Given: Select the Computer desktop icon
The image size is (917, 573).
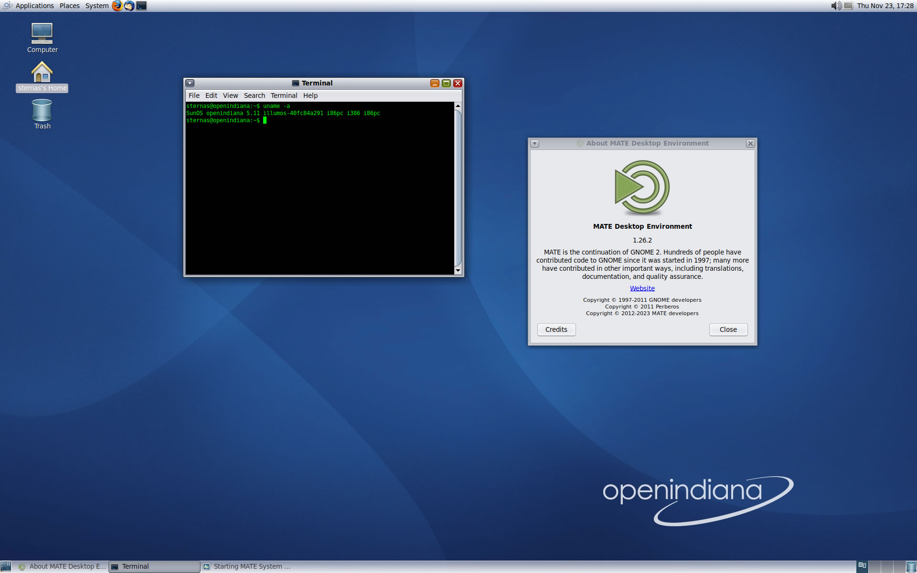Looking at the screenshot, I should tap(42, 38).
